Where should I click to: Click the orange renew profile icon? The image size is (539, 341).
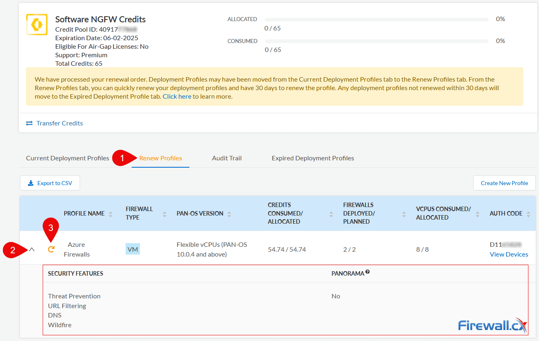[x=51, y=249]
